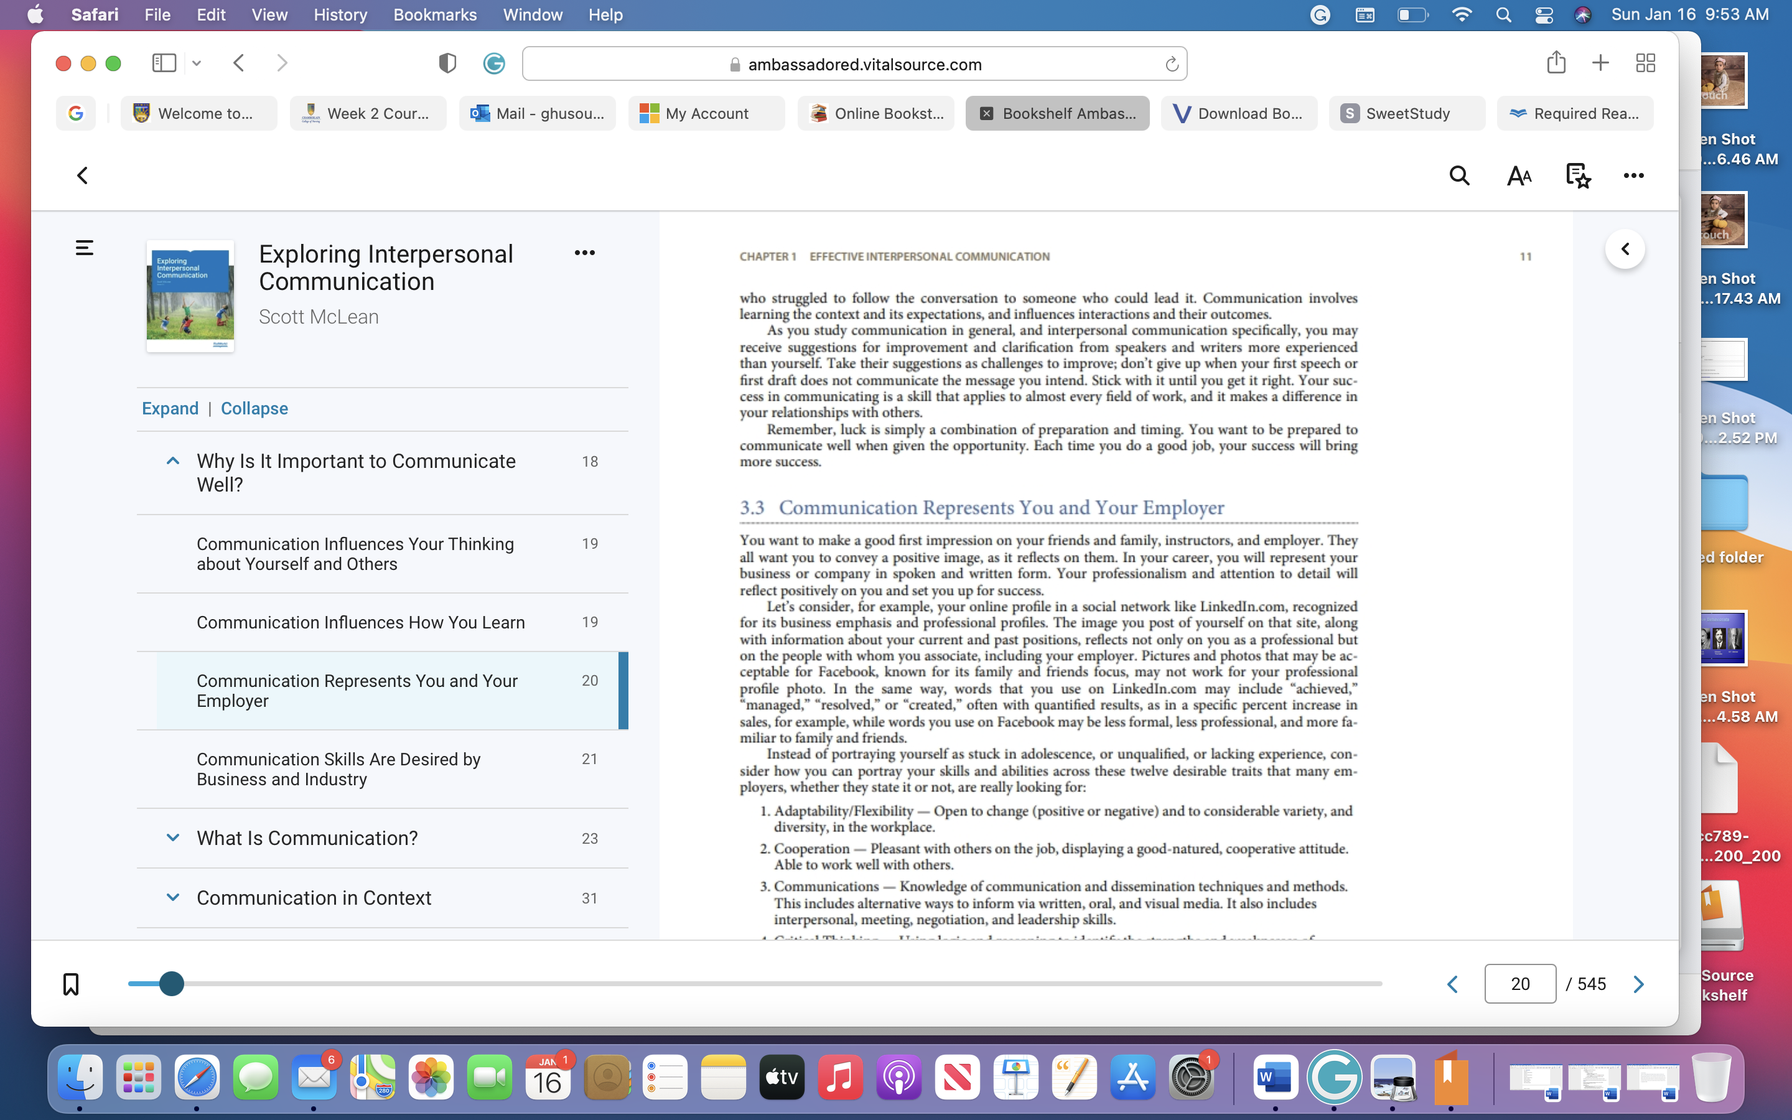Switch to the SweetStudy tab
This screenshot has height=1120, width=1792.
(x=1406, y=113)
